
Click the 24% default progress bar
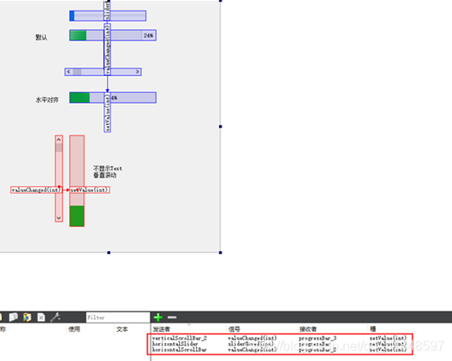tap(113, 35)
